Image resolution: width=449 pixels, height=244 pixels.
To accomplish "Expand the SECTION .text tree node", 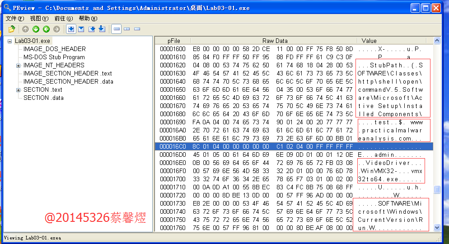I will 19,90.
